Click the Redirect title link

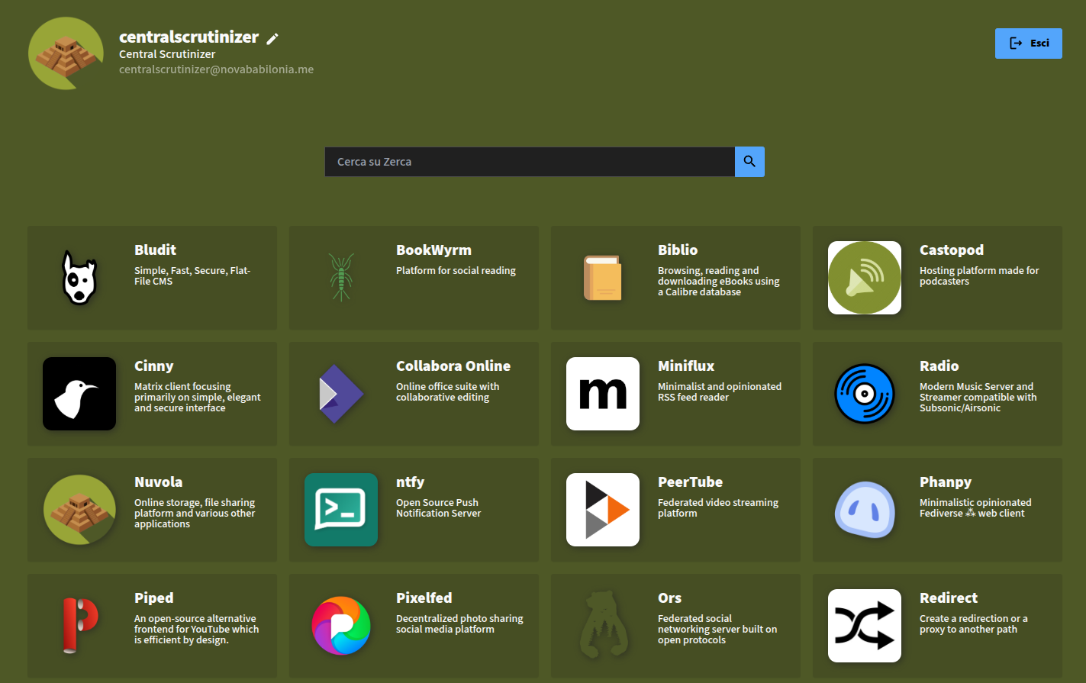pos(949,598)
